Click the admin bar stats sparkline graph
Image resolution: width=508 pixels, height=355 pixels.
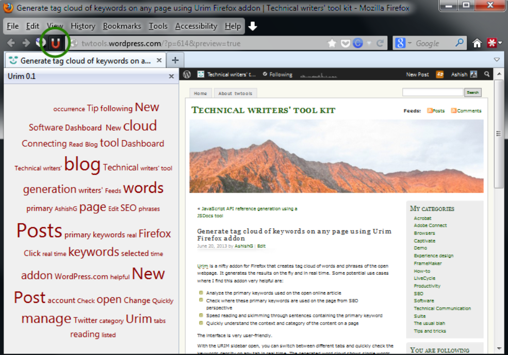click(319, 75)
